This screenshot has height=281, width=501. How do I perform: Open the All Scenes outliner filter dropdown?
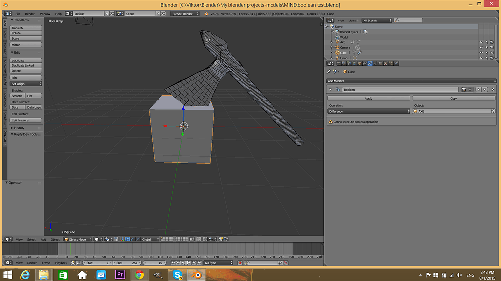pyautogui.click(x=377, y=20)
